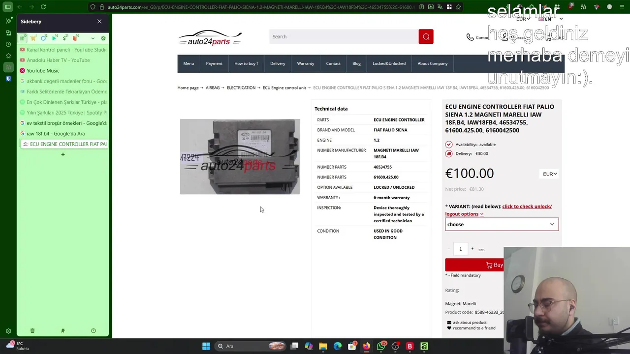Open bookmarks star in sidebar

(x=8, y=56)
